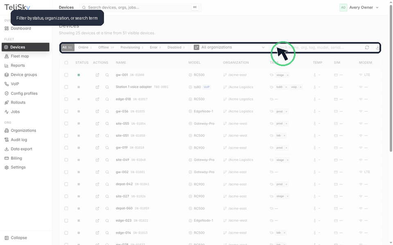Click the page vertical scrollbar
The height and width of the screenshot is (245, 393).
(391, 78)
